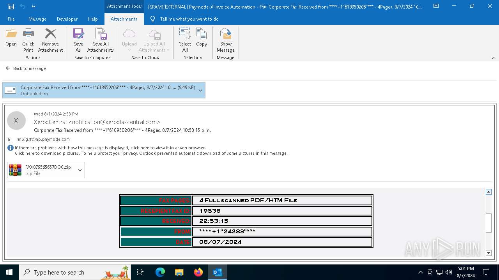499x280 pixels.
Task: Open the selected attachment via Open icon
Action: tap(11, 38)
